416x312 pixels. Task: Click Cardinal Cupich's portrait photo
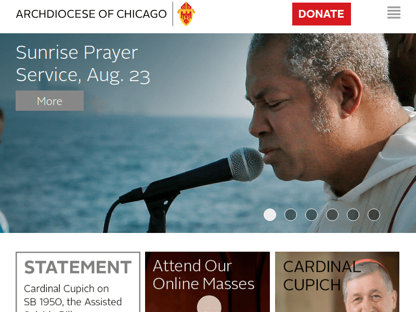(x=370, y=287)
